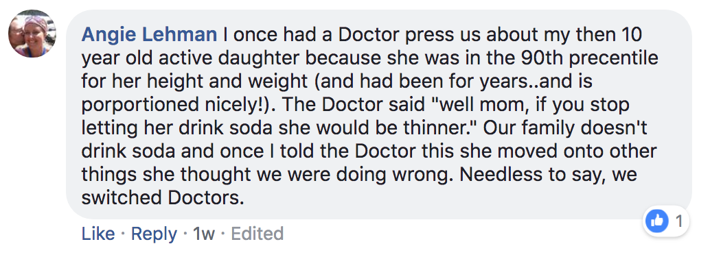Open the Angie Lehman profile name link
This screenshot has width=710, height=255.
tap(149, 35)
